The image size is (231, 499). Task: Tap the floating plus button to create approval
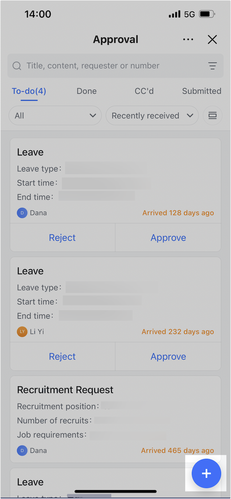206,473
